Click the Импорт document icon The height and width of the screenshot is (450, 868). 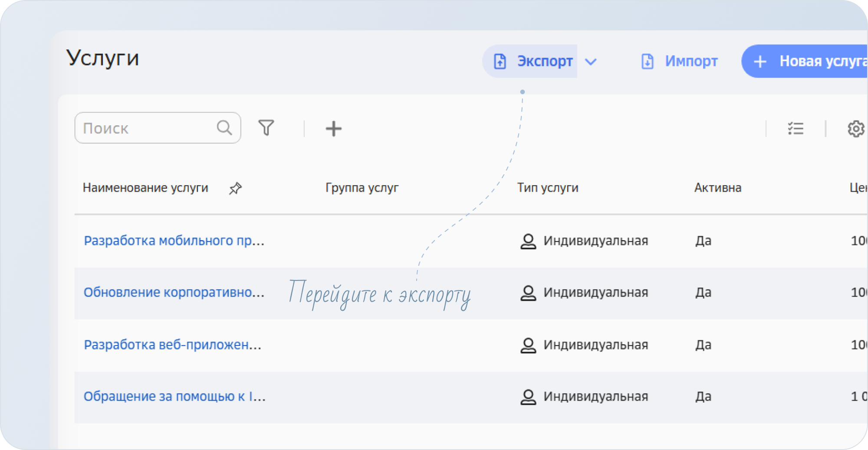coord(647,62)
